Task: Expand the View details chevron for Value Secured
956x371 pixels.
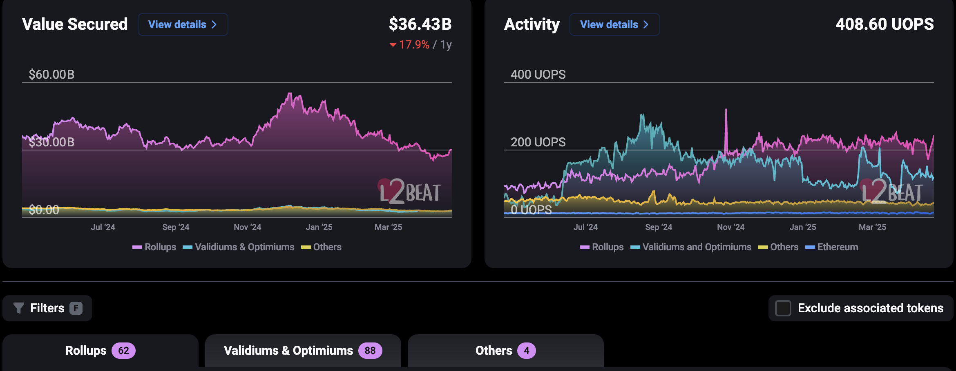Action: [x=214, y=24]
